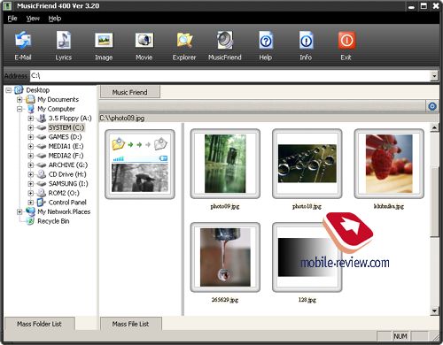Select the Mass File List tab
Viewport: 443px width, 345px height.
[130, 324]
